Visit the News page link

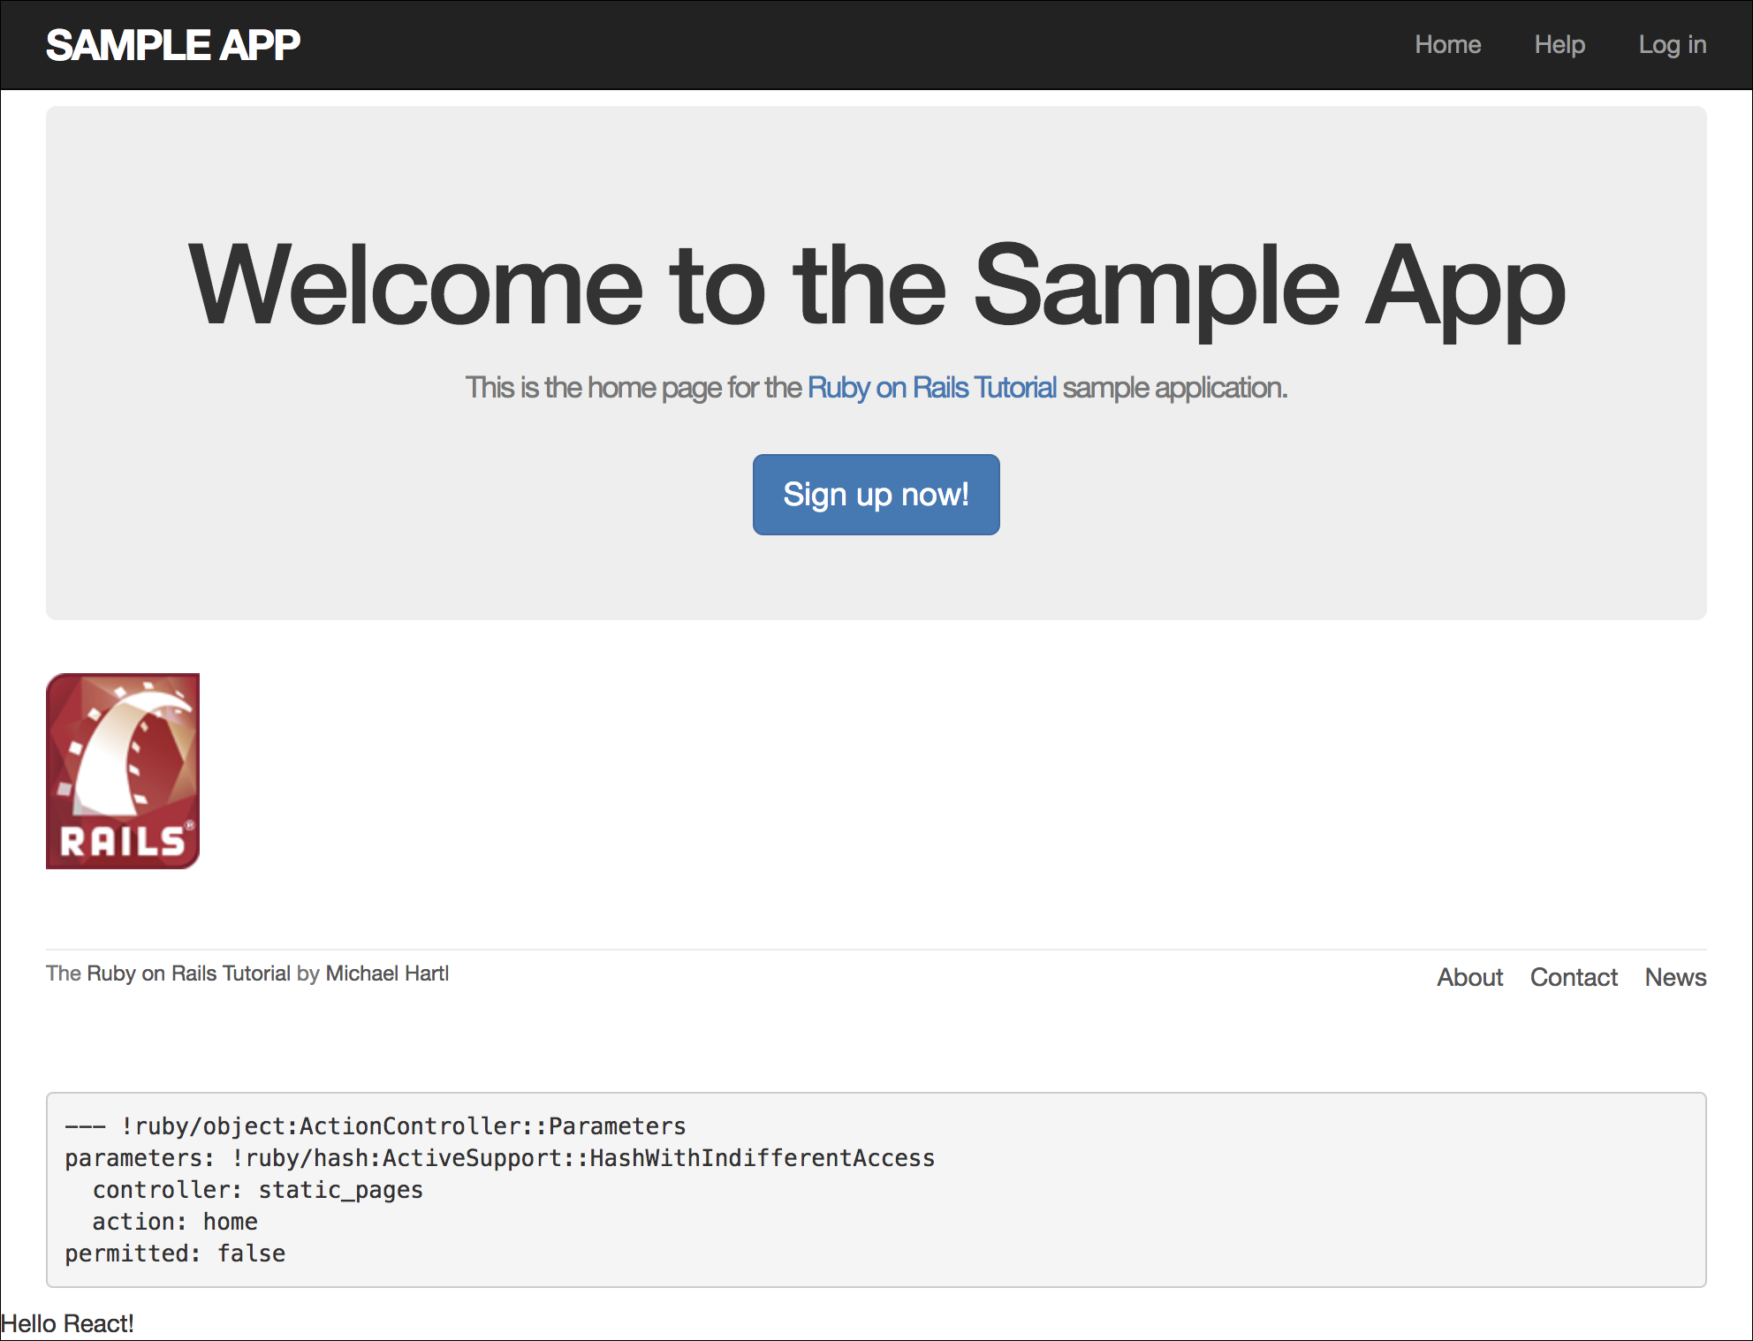[x=1675, y=977]
